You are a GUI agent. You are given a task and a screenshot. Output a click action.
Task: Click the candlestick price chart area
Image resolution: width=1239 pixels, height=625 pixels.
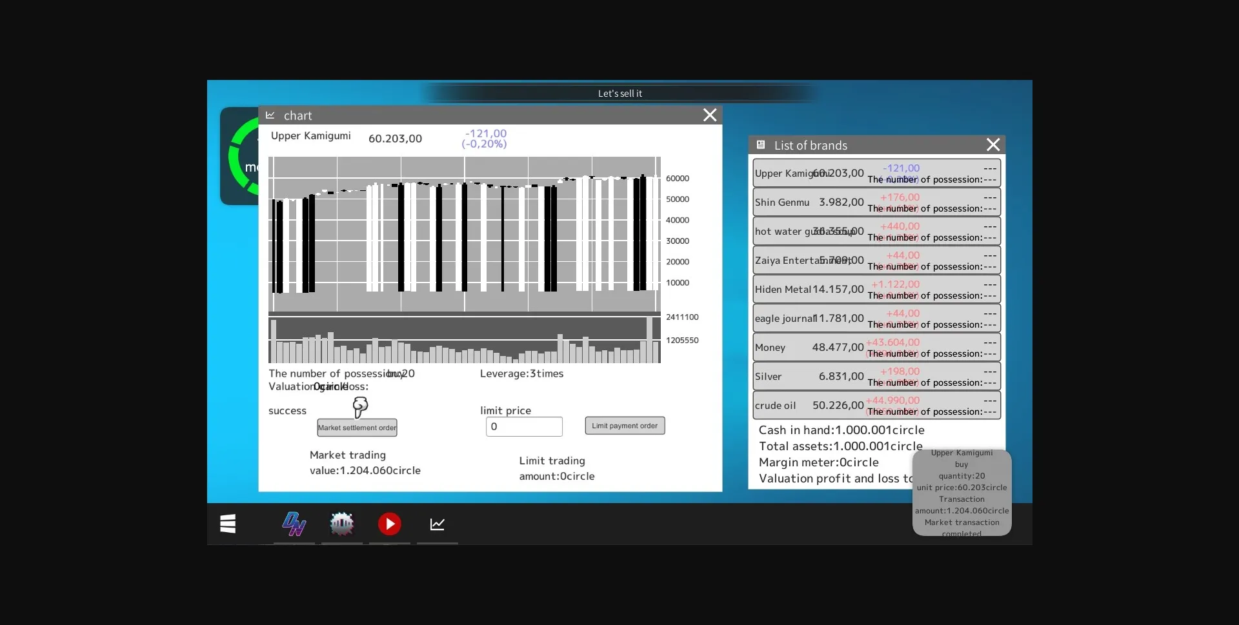pos(465,234)
